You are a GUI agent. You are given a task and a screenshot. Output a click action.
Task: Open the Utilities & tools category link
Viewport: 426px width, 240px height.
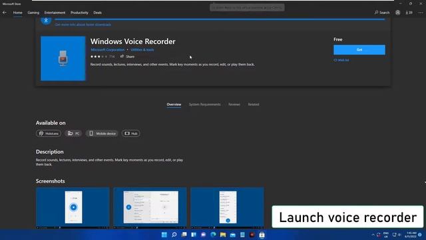tap(142, 50)
